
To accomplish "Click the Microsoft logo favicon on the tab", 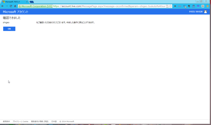I will 3,2.
